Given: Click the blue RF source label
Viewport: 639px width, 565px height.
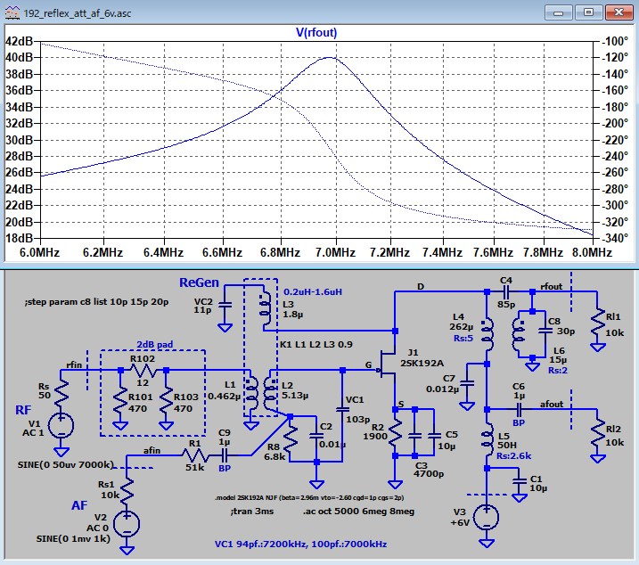Looking at the screenshot, I should tap(23, 410).
